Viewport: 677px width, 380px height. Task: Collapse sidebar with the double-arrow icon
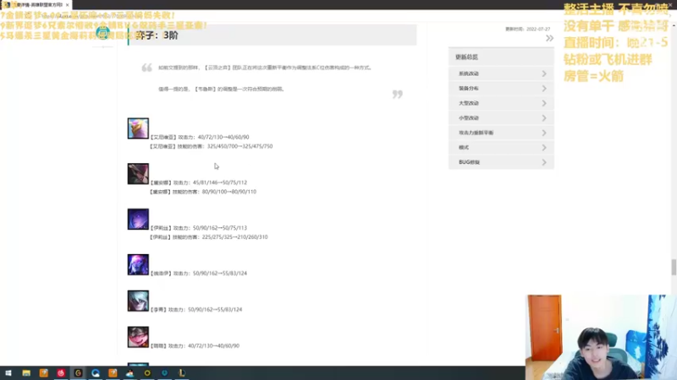549,38
